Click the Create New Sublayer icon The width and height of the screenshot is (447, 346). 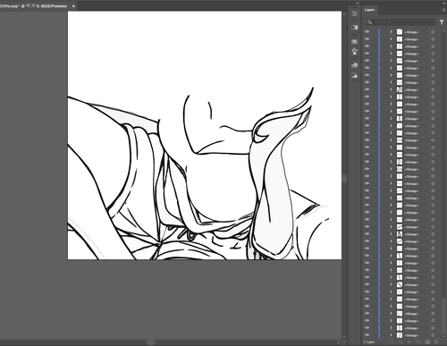(418, 342)
